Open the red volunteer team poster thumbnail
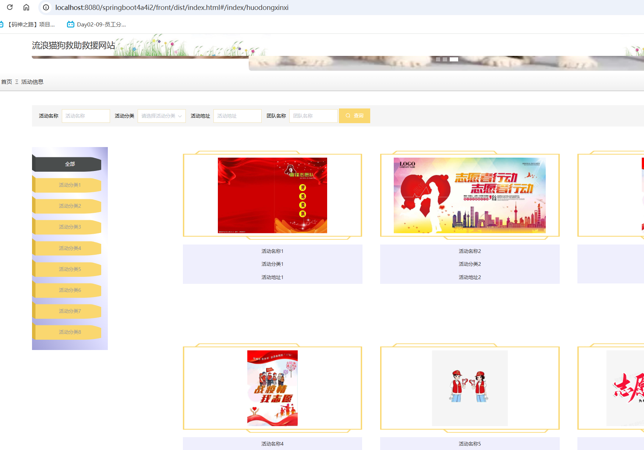The height and width of the screenshot is (450, 644). click(x=272, y=195)
